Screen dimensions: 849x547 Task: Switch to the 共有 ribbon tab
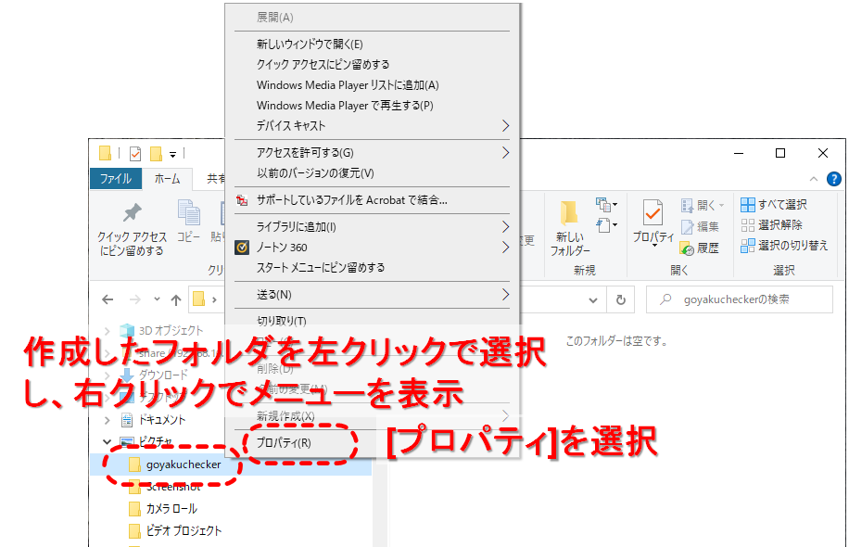(x=215, y=178)
